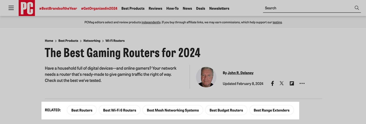Open the hamburger navigation menu
This screenshot has height=124, width=366.
(11, 8)
